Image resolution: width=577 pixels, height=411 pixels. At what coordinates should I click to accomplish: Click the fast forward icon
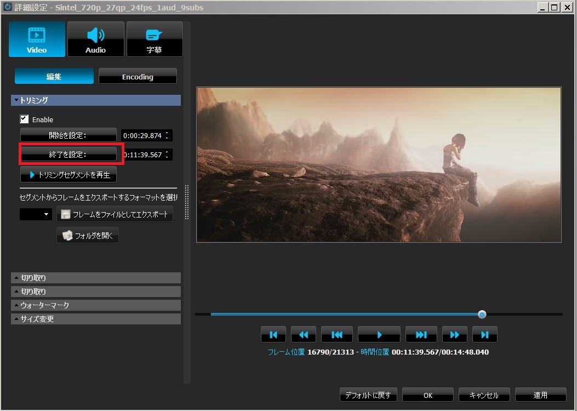(x=455, y=334)
